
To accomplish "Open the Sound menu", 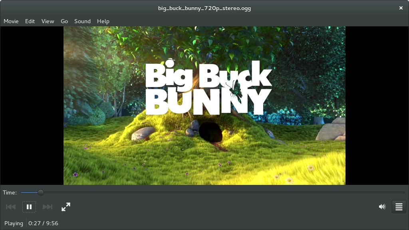I will 82,22.
